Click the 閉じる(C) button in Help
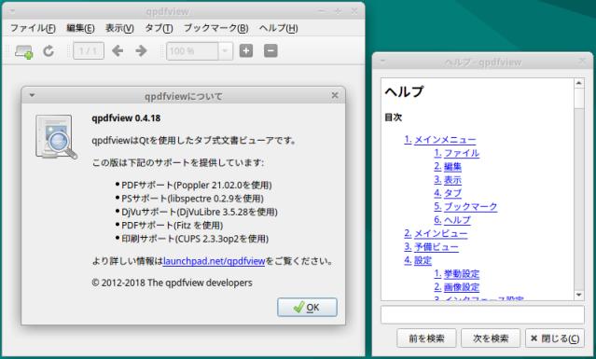Screen dimensions: 596x359 [x=555, y=338]
